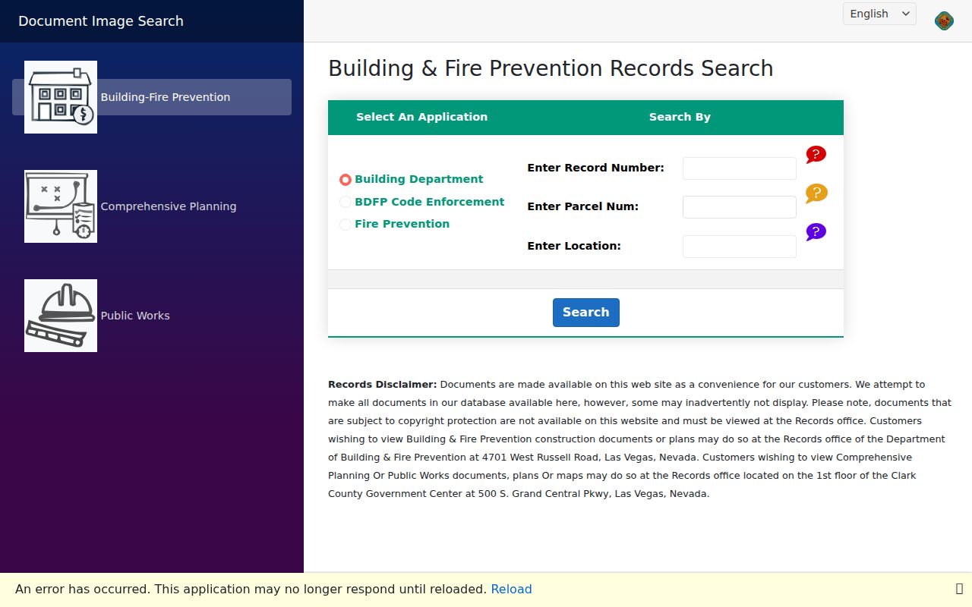Choose the BDFP Code Enforcement radio option
The image size is (972, 607).
click(x=346, y=202)
